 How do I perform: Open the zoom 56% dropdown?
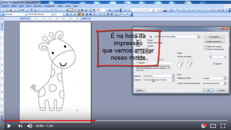click(x=107, y=10)
